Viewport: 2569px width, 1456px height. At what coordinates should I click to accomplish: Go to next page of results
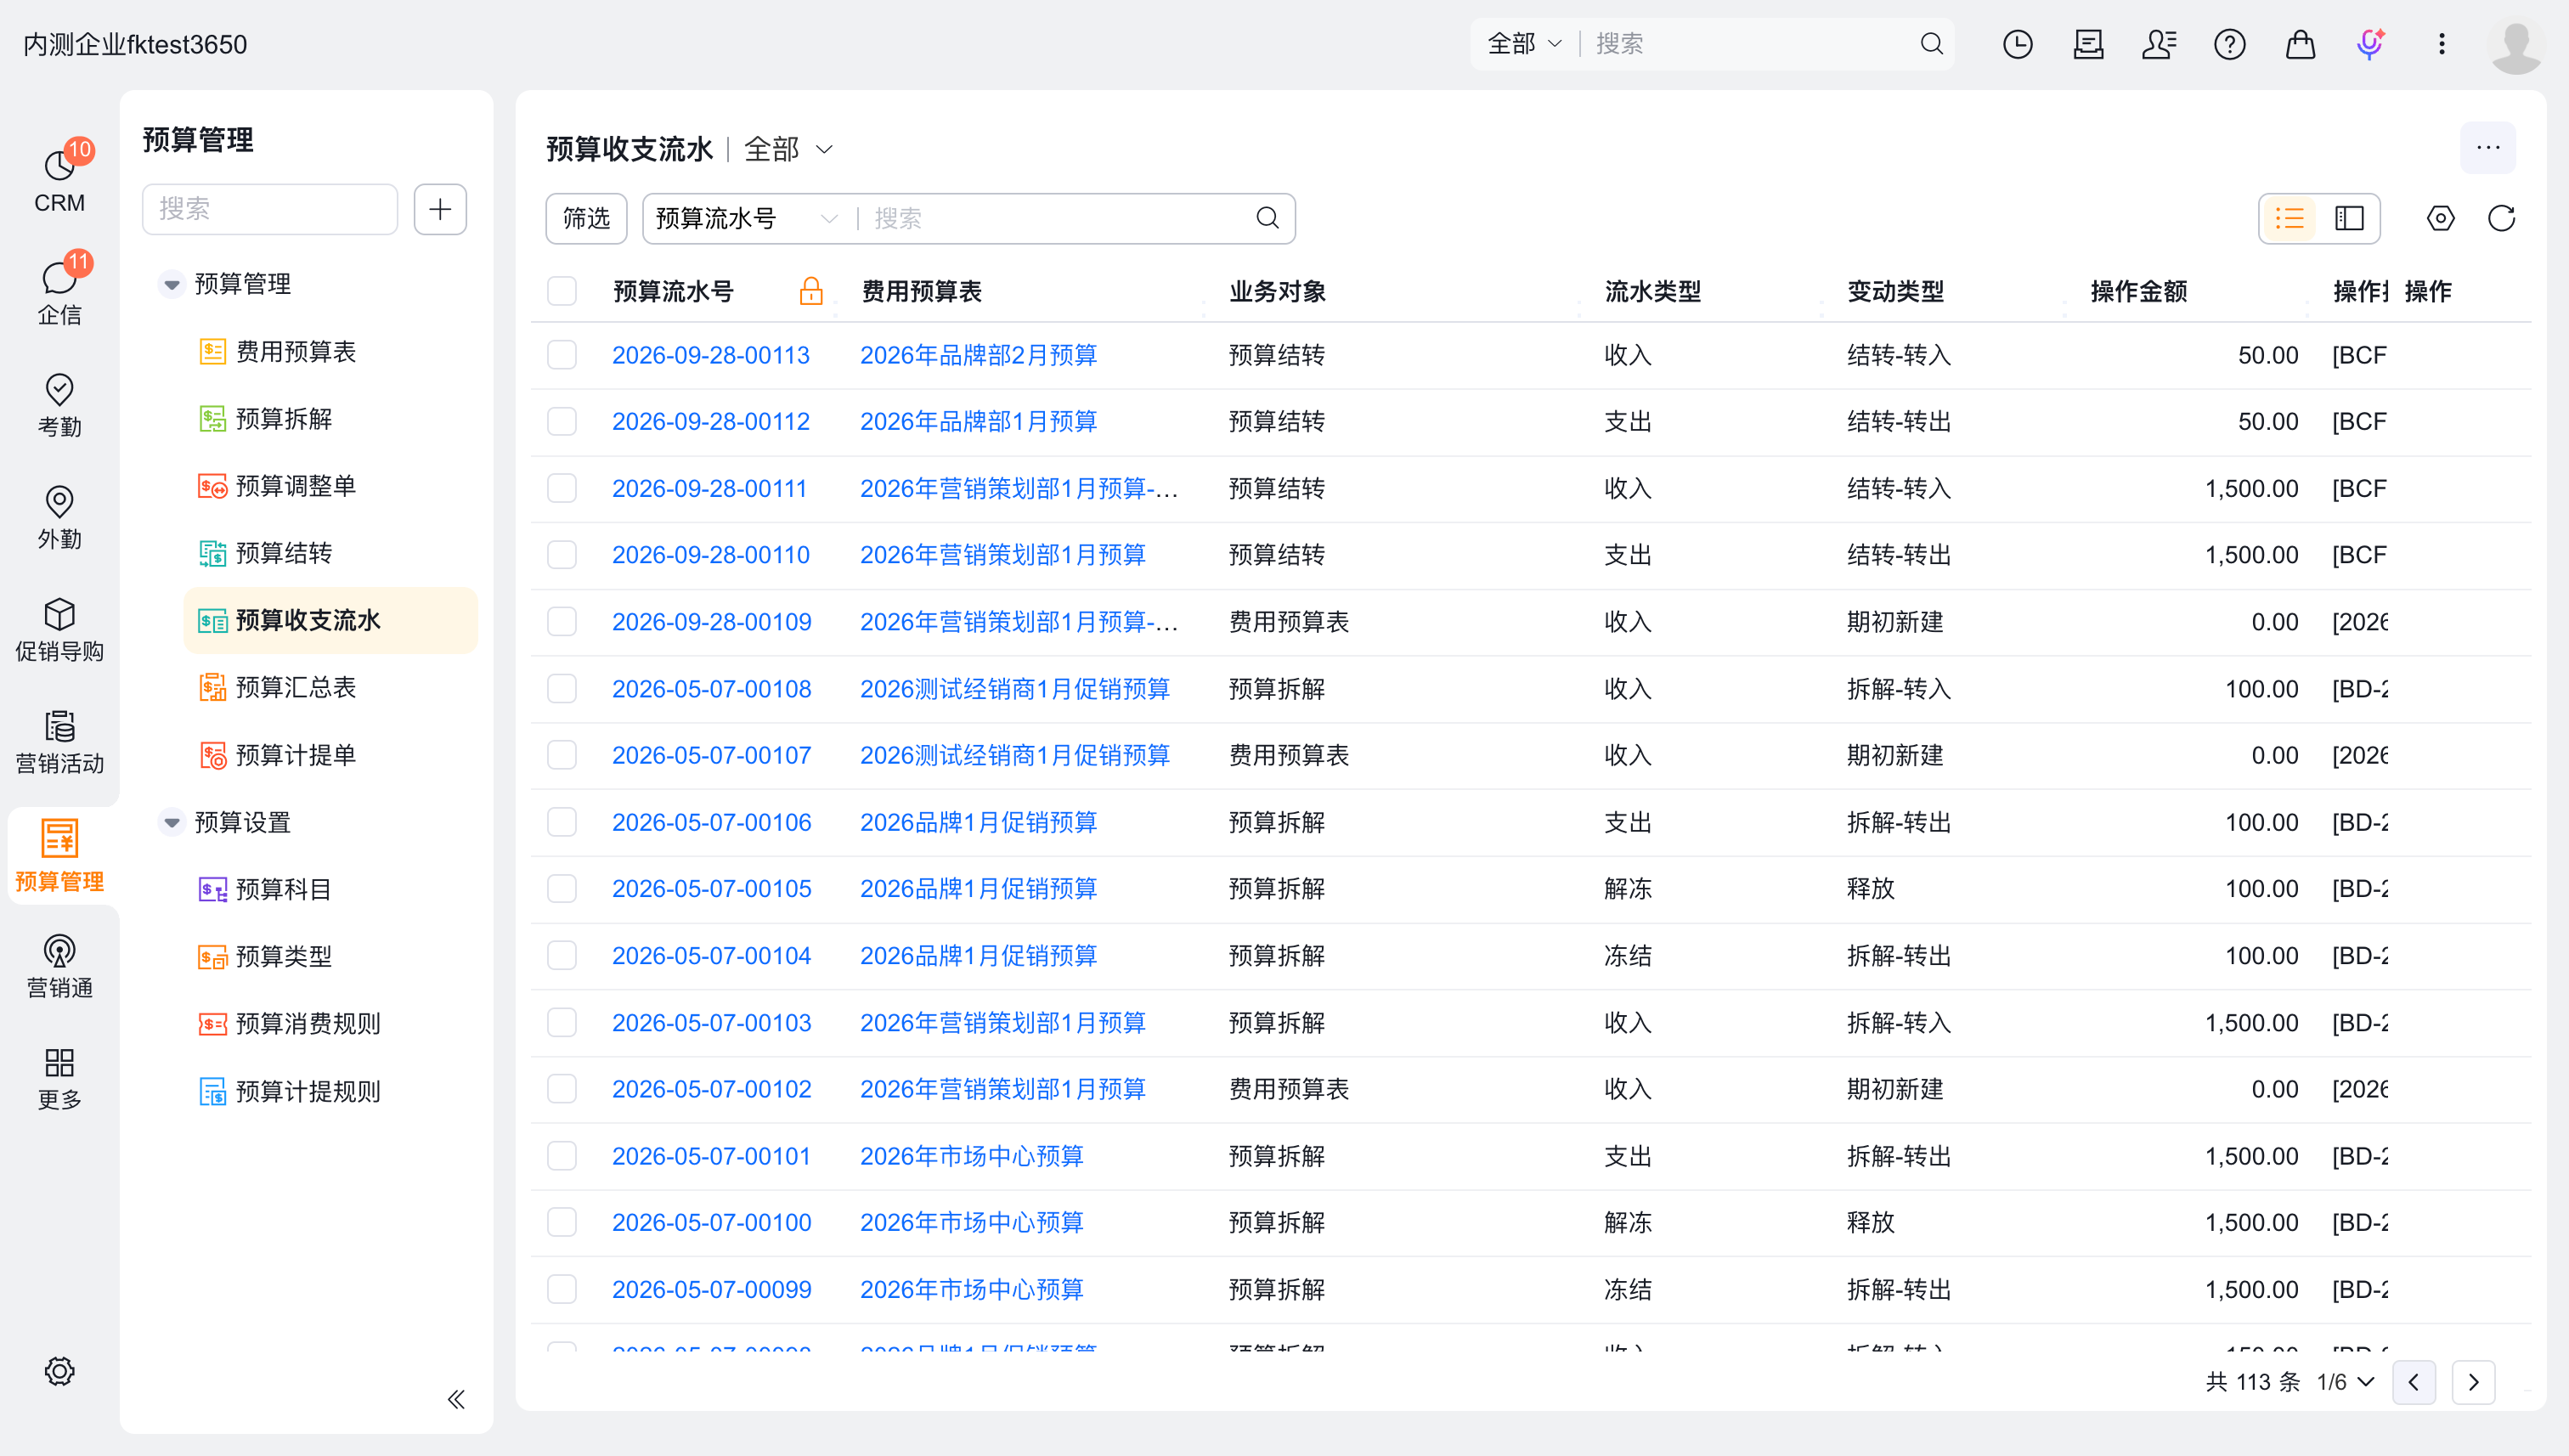(x=2473, y=1382)
